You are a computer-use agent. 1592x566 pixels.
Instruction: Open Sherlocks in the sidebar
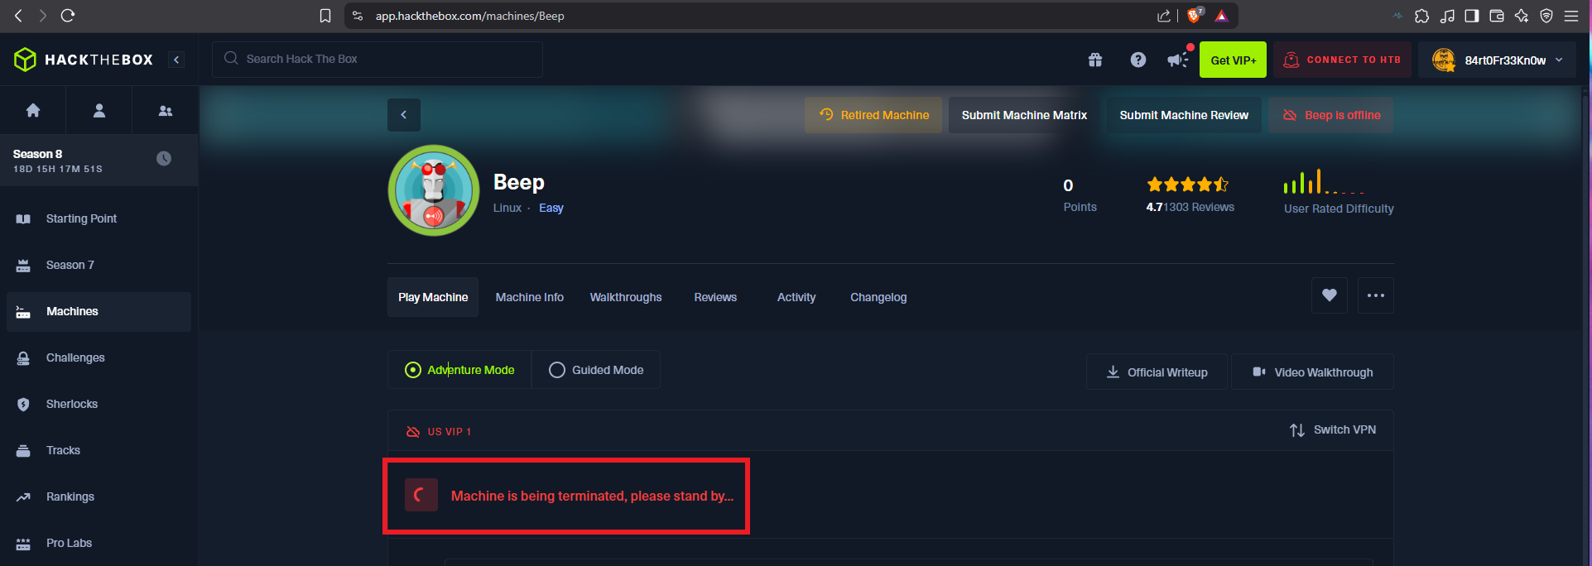[x=99, y=404]
